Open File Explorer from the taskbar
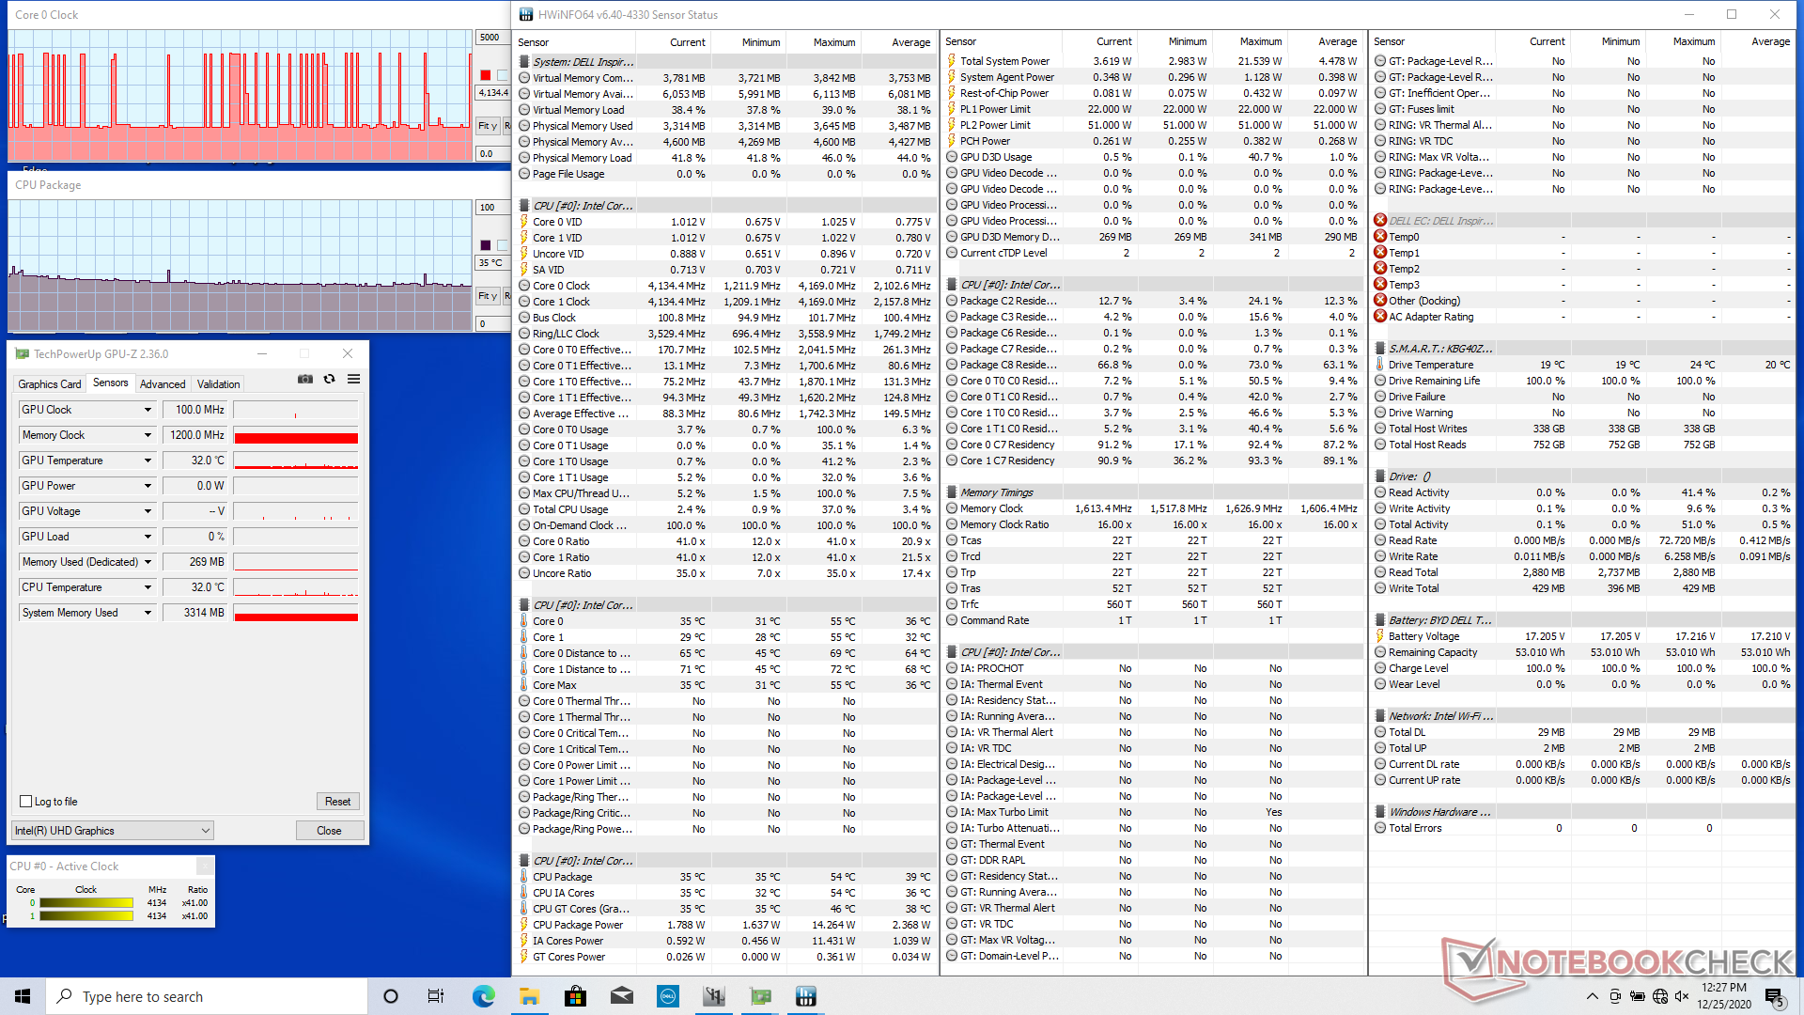 (x=529, y=996)
